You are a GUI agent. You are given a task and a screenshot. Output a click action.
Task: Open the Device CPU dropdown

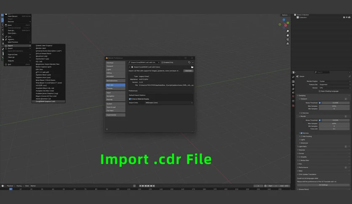tap(334, 88)
